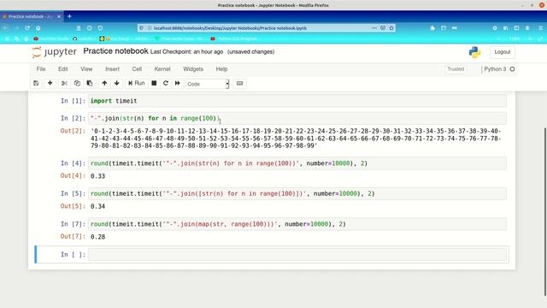The image size is (547, 308).
Task: Click the import timeit code cell
Action: click(297, 101)
